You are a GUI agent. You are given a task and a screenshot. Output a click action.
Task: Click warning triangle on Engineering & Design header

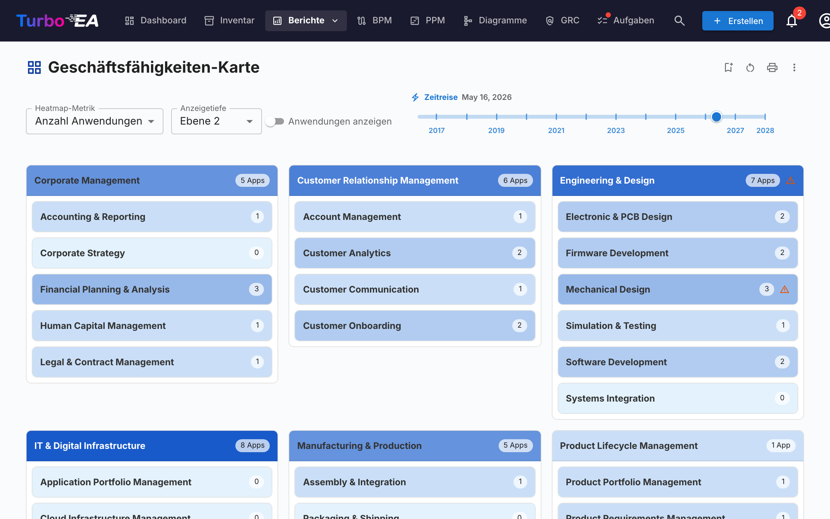pyautogui.click(x=790, y=180)
